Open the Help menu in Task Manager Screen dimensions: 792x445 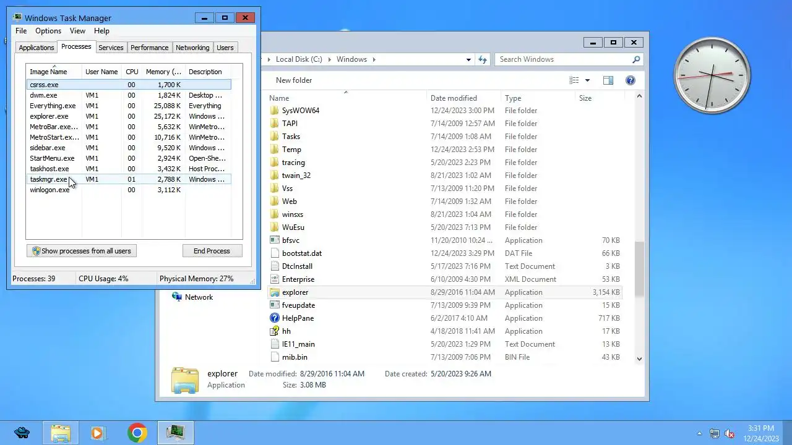101,31
